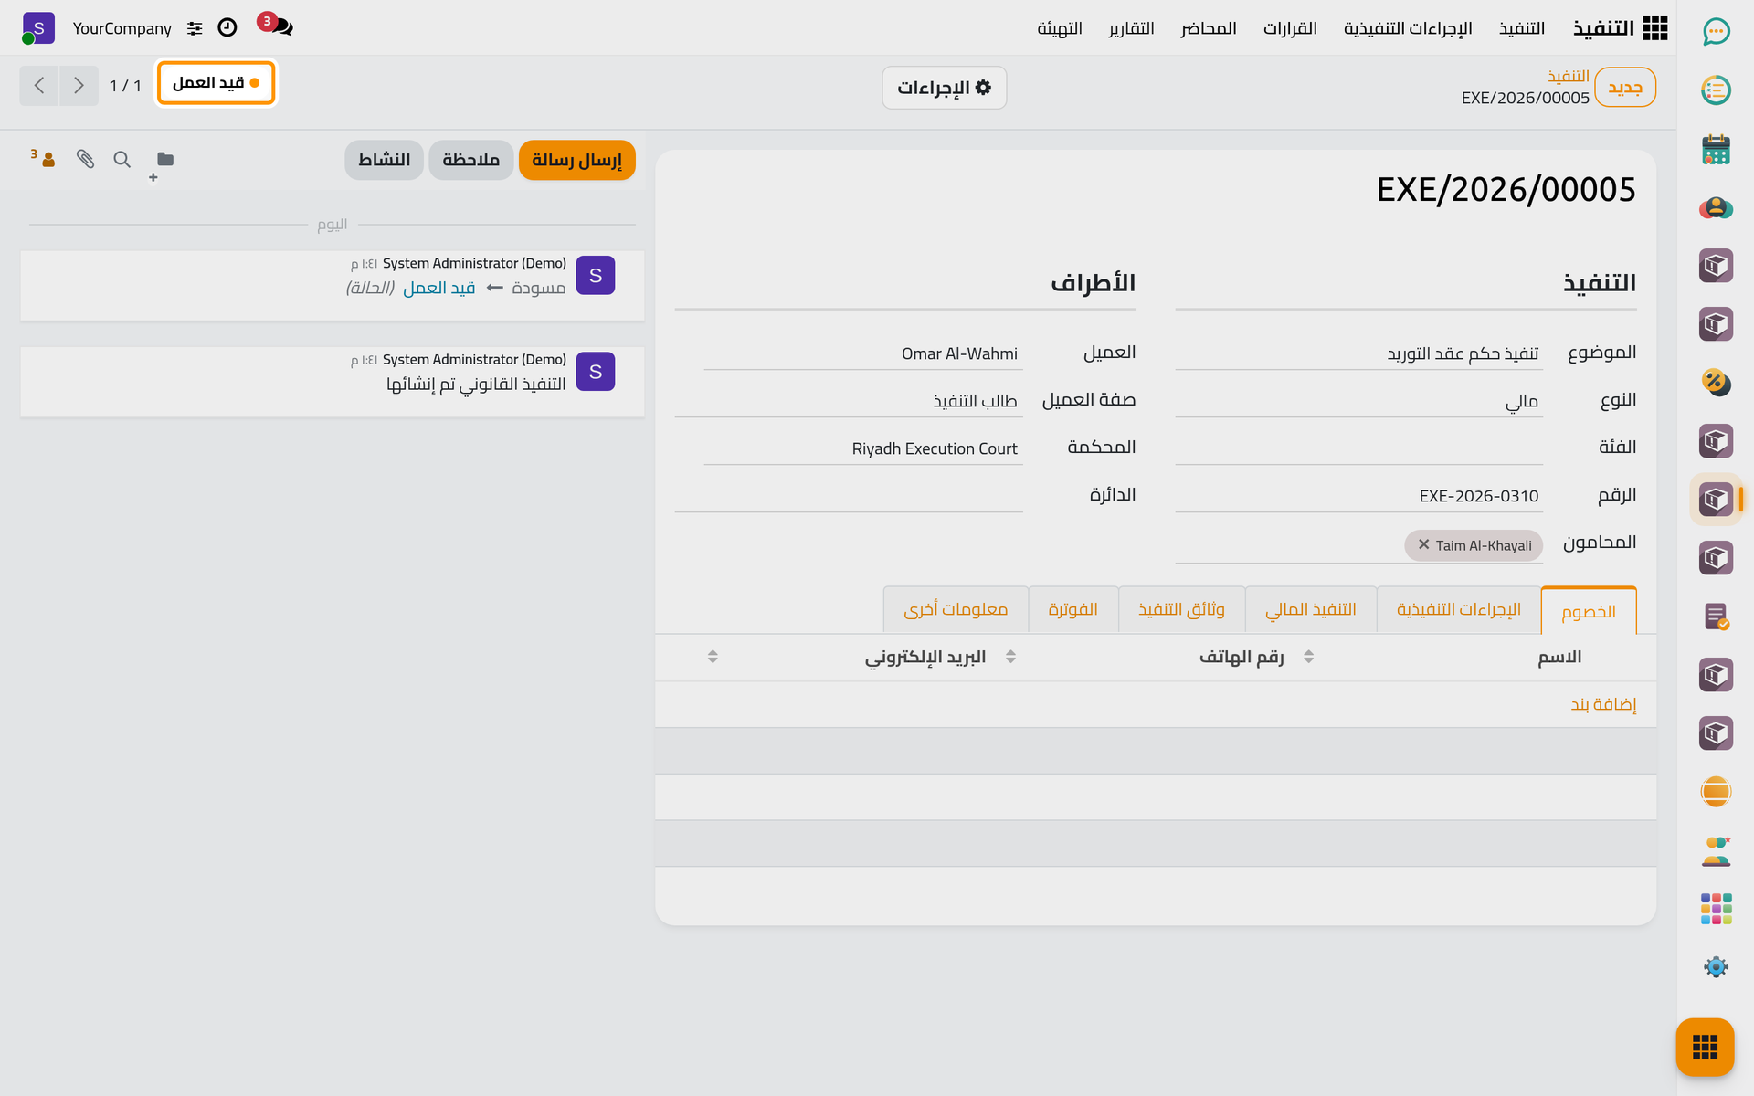The image size is (1754, 1096).
Task: Open the Contacts app icon in sidebar
Action: pos(1716,207)
